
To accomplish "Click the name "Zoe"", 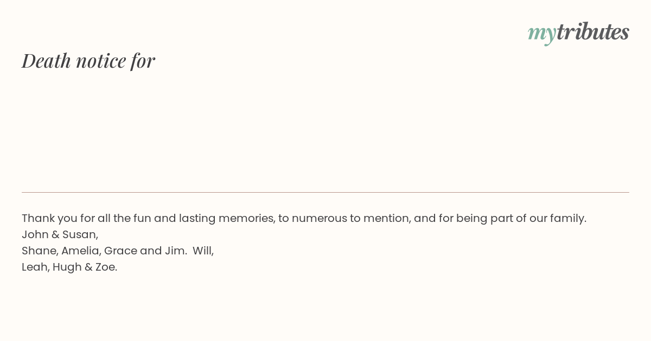I will 105,267.
